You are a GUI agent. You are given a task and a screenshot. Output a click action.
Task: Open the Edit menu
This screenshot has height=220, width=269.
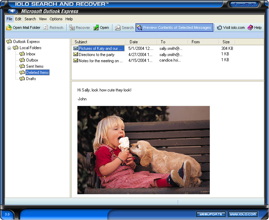point(18,19)
